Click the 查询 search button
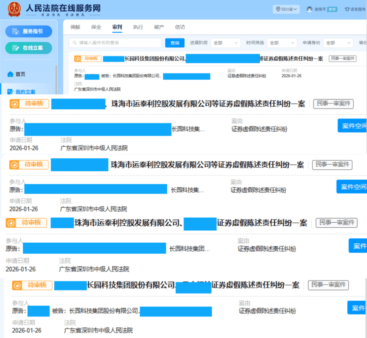 pyautogui.click(x=174, y=43)
